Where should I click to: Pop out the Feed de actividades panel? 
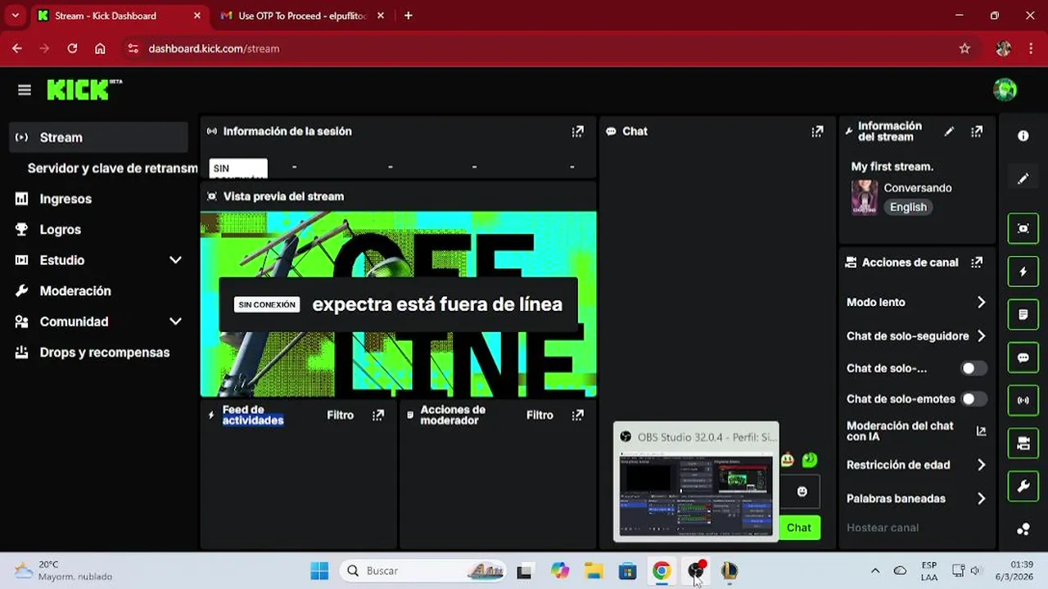[378, 415]
